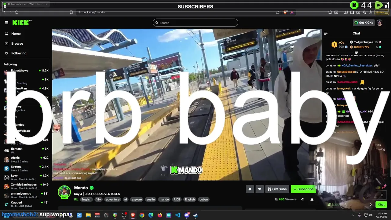The height and width of the screenshot is (220, 391).
Task: Open xQc in chat leaderboard
Action: (x=341, y=42)
